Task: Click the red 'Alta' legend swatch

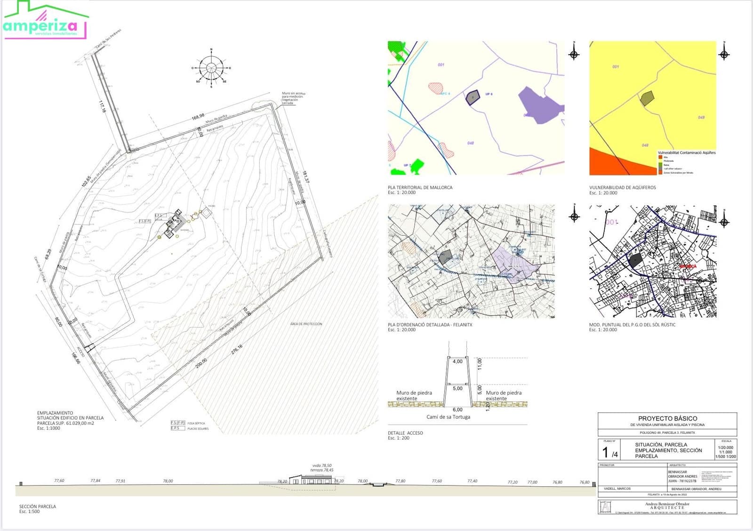Action: [x=660, y=157]
